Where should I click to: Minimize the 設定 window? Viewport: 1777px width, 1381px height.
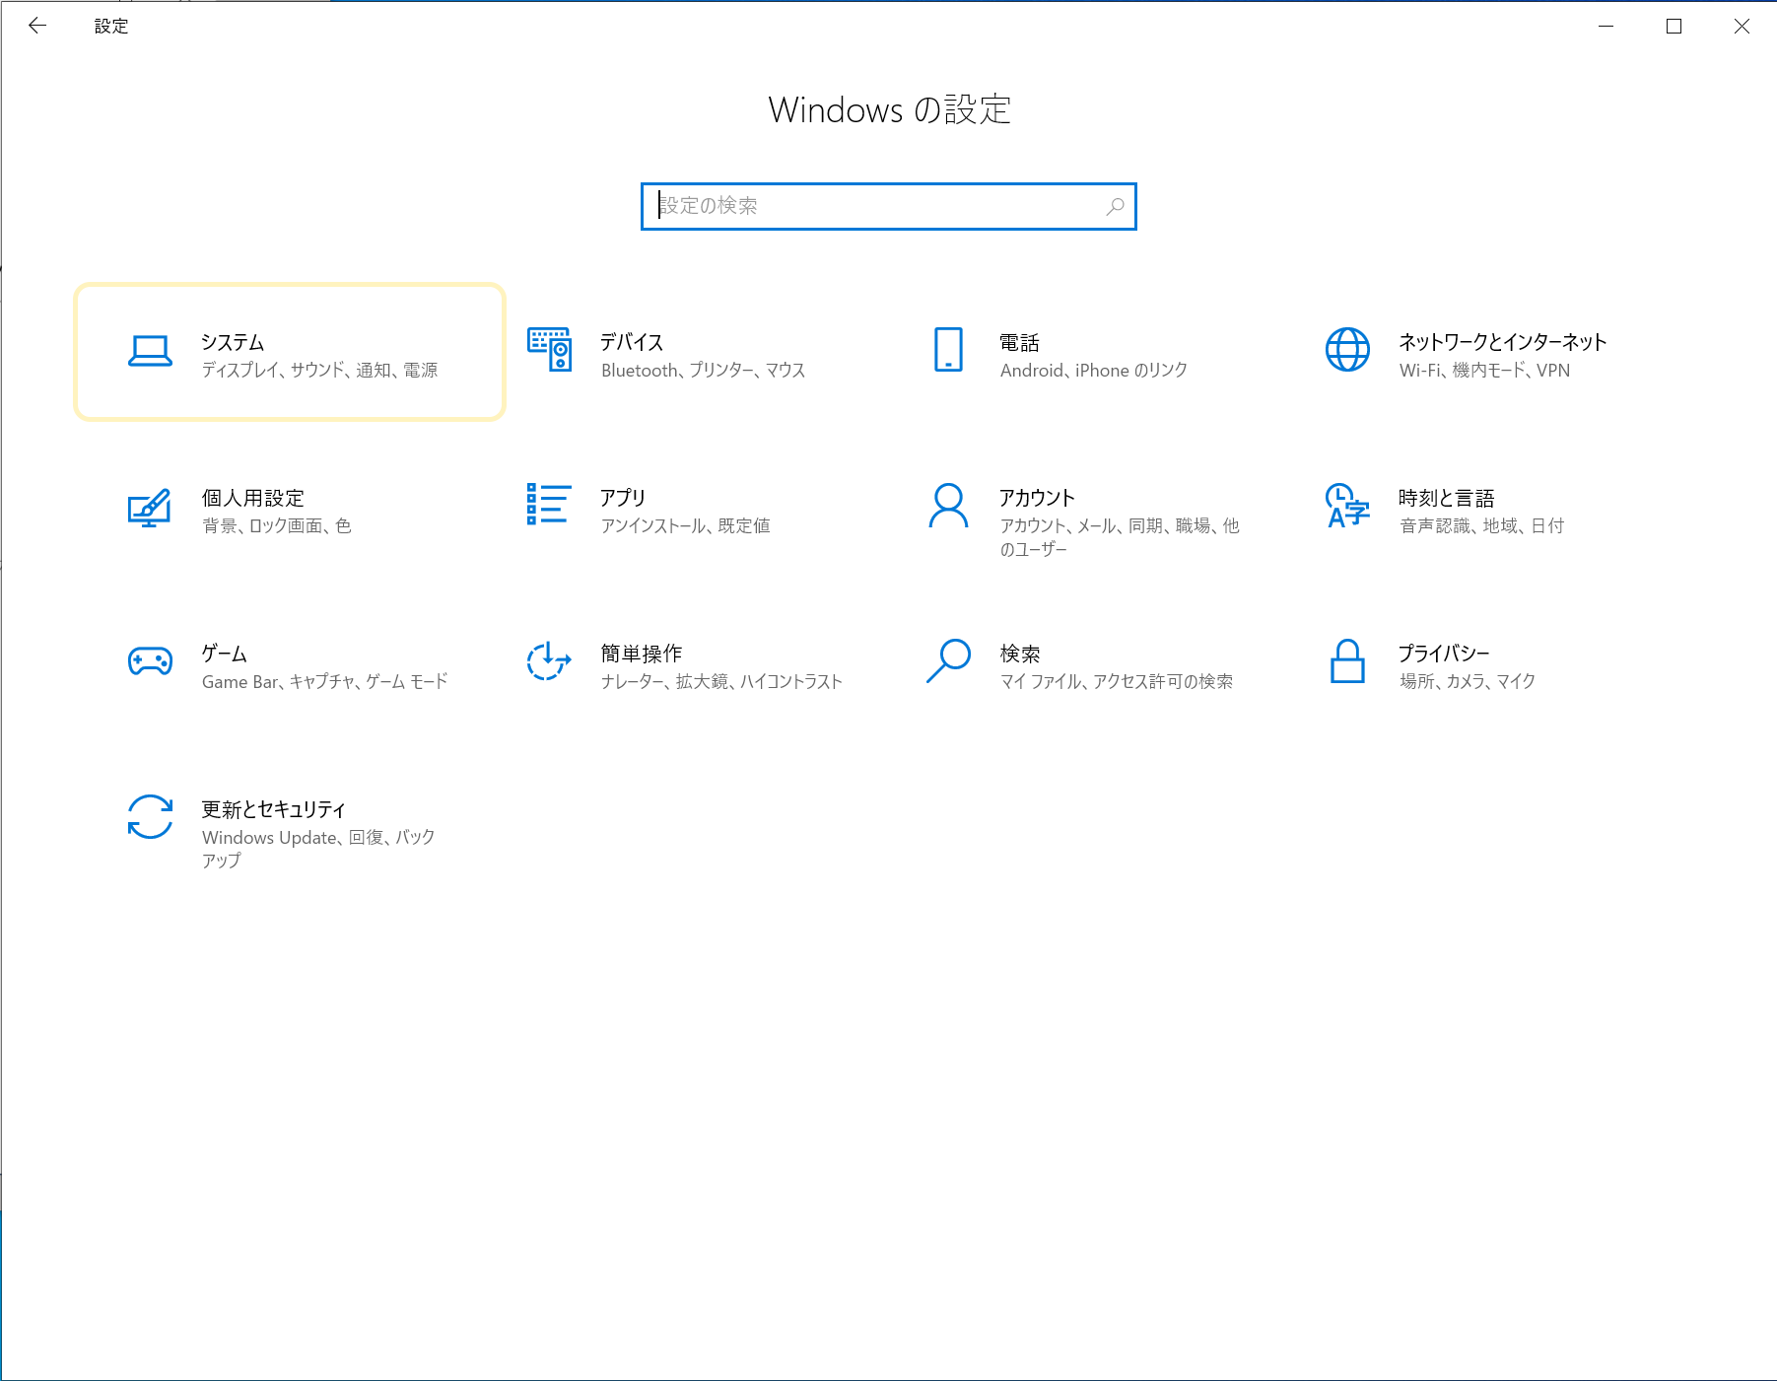click(1606, 26)
